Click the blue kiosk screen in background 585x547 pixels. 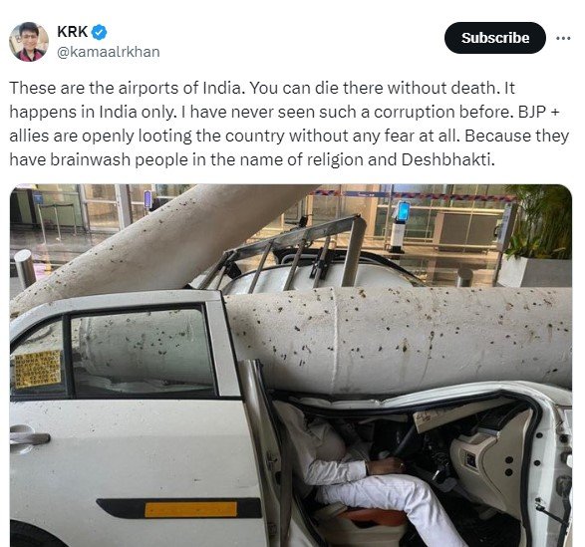(404, 211)
